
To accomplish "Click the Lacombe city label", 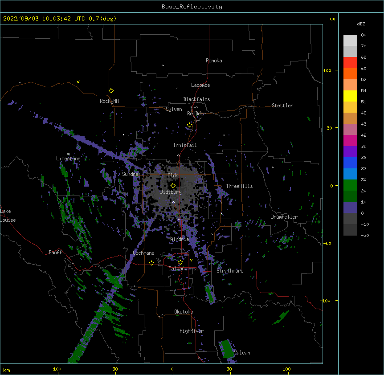I will point(200,85).
